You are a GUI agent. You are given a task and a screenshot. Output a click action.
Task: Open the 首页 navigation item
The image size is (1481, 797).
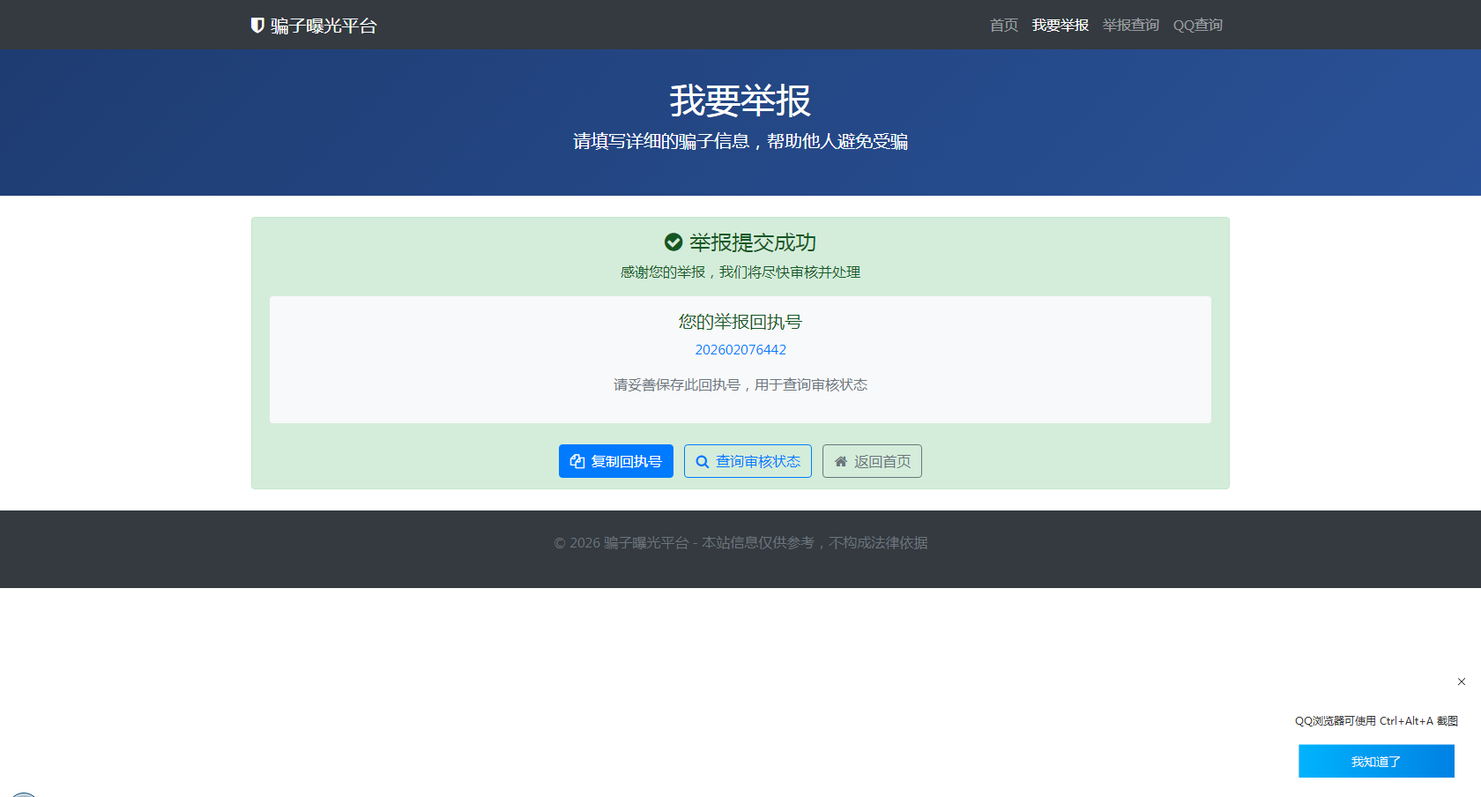click(1003, 26)
